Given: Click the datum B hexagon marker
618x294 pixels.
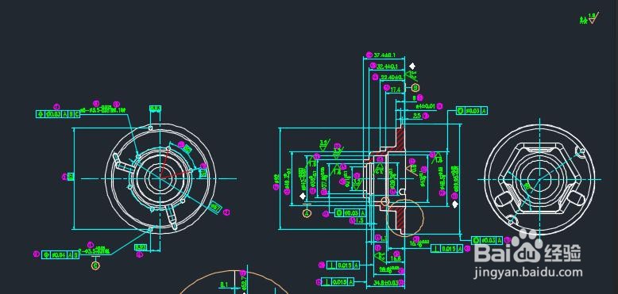Looking at the screenshot, I should click(415, 88).
